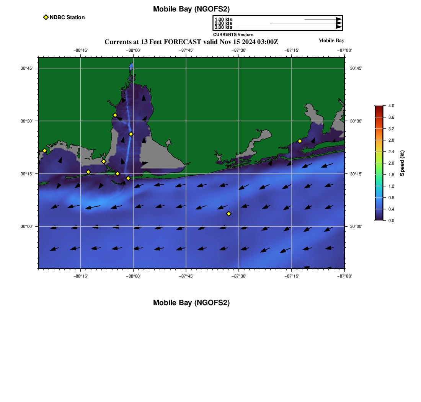Screen dimensions: 421x402
Task: Click the top 'Mobile Bay (NGOFS2)' title
Action: coord(191,9)
